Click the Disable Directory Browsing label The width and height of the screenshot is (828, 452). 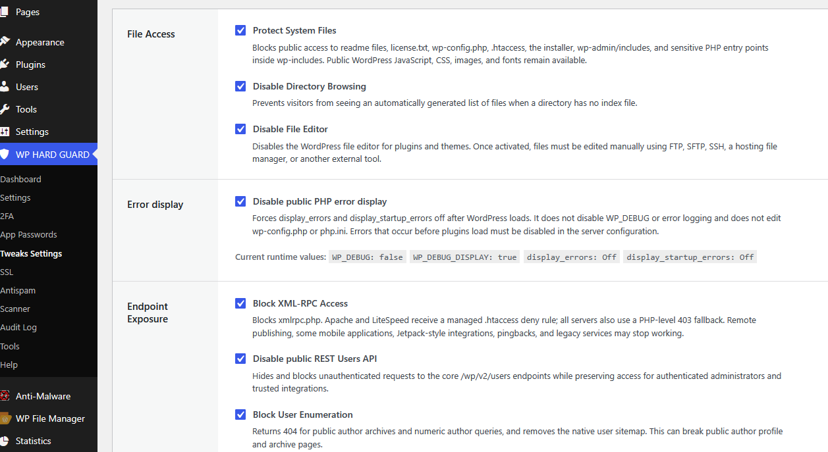coord(310,86)
